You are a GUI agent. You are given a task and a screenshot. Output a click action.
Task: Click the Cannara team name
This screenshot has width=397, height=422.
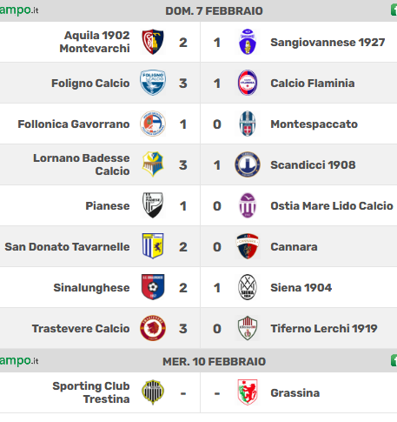point(294,247)
